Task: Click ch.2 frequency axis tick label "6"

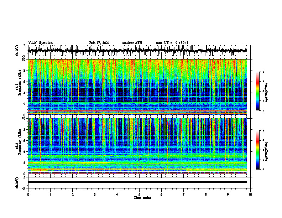Action: [x=25, y=140]
